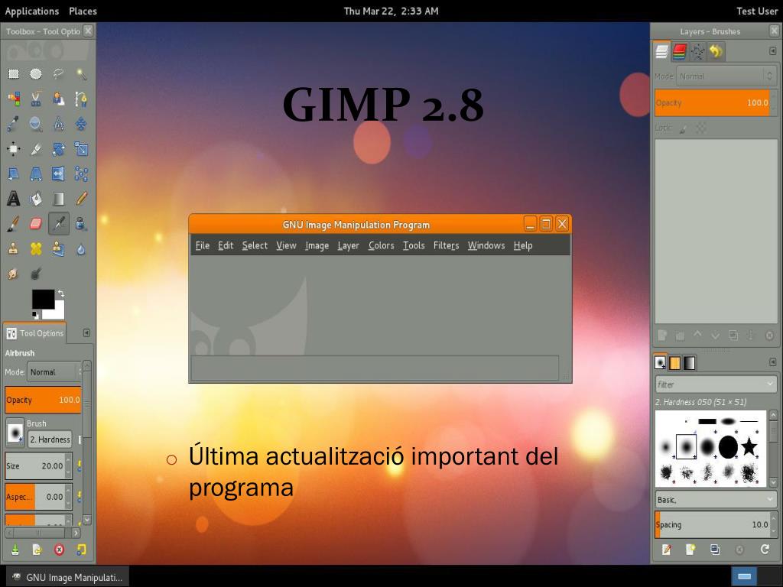Switch to the Patterns tab

pos(674,363)
